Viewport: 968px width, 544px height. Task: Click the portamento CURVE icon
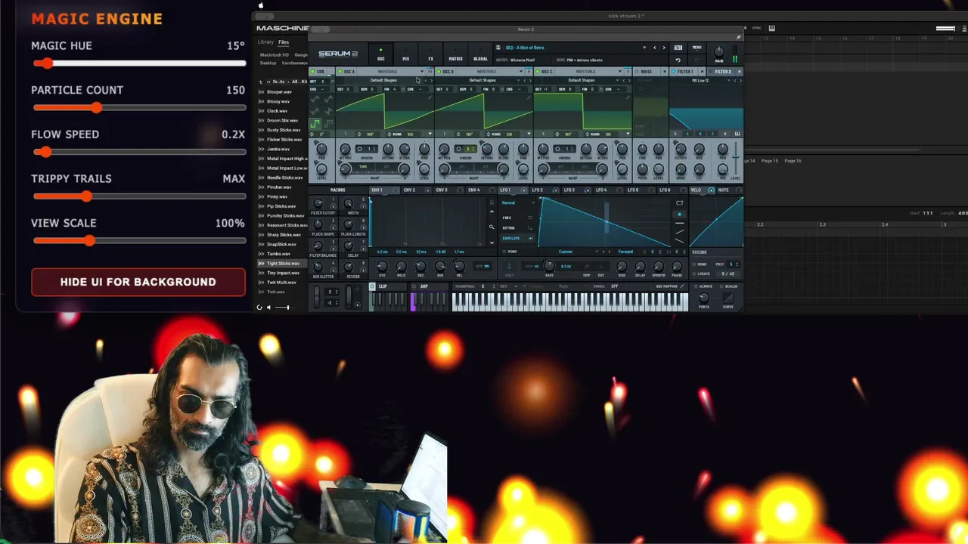(728, 298)
